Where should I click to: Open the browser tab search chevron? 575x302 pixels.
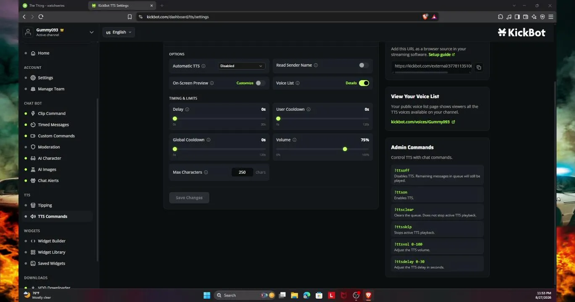(514, 5)
